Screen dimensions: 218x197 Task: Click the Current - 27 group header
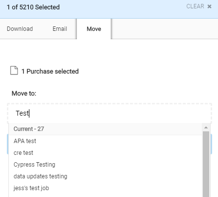click(x=105, y=129)
